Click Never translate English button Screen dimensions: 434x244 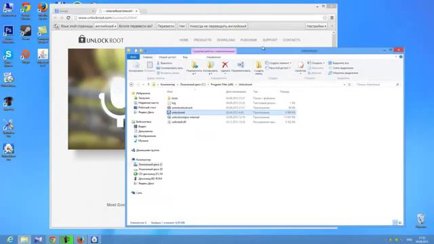218,26
